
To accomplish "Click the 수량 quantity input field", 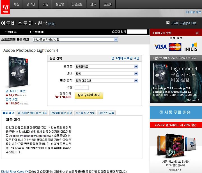I will [x=82, y=88].
